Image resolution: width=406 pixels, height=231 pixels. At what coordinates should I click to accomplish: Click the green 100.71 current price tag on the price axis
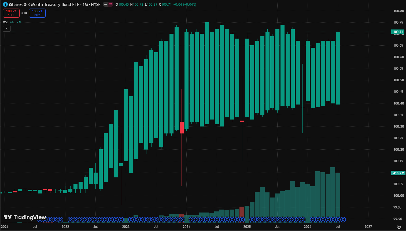click(x=398, y=32)
